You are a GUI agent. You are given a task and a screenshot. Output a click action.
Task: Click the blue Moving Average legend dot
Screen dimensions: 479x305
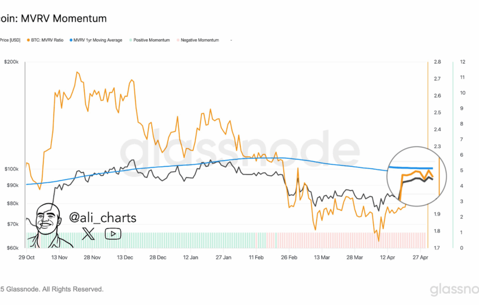pyautogui.click(x=70, y=40)
